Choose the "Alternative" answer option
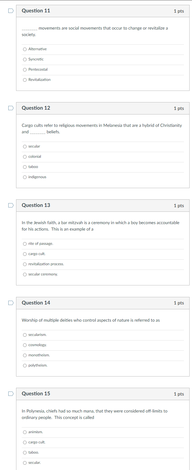The width and height of the screenshot is (192, 470). tap(25, 49)
